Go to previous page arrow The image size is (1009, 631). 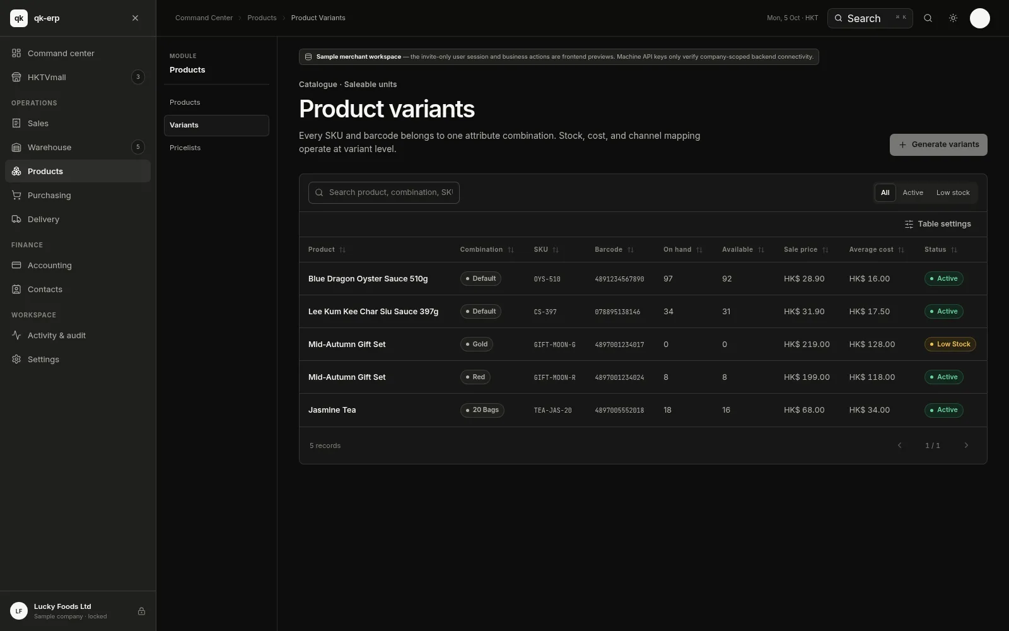[900, 445]
